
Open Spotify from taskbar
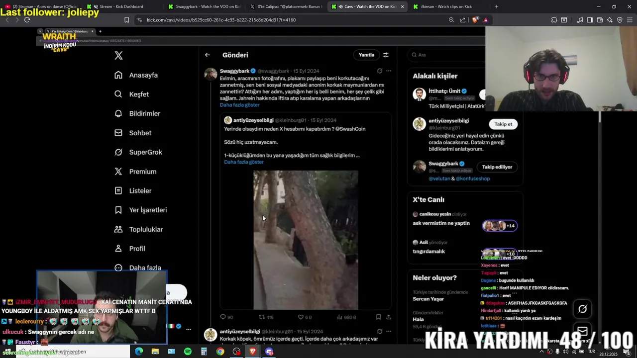pyautogui.click(x=188, y=352)
